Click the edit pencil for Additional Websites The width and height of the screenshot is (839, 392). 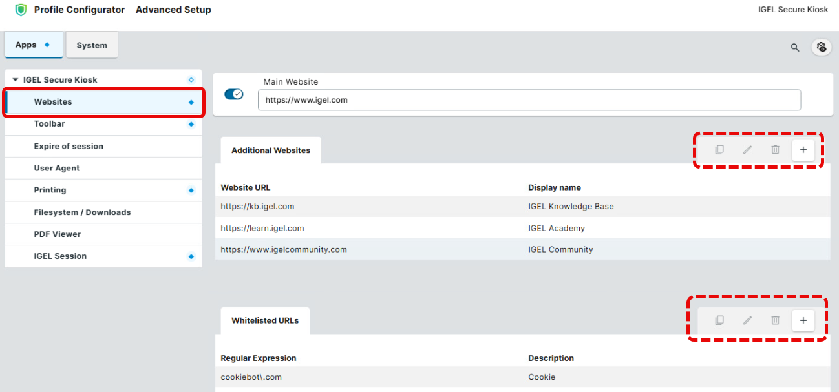tap(747, 150)
